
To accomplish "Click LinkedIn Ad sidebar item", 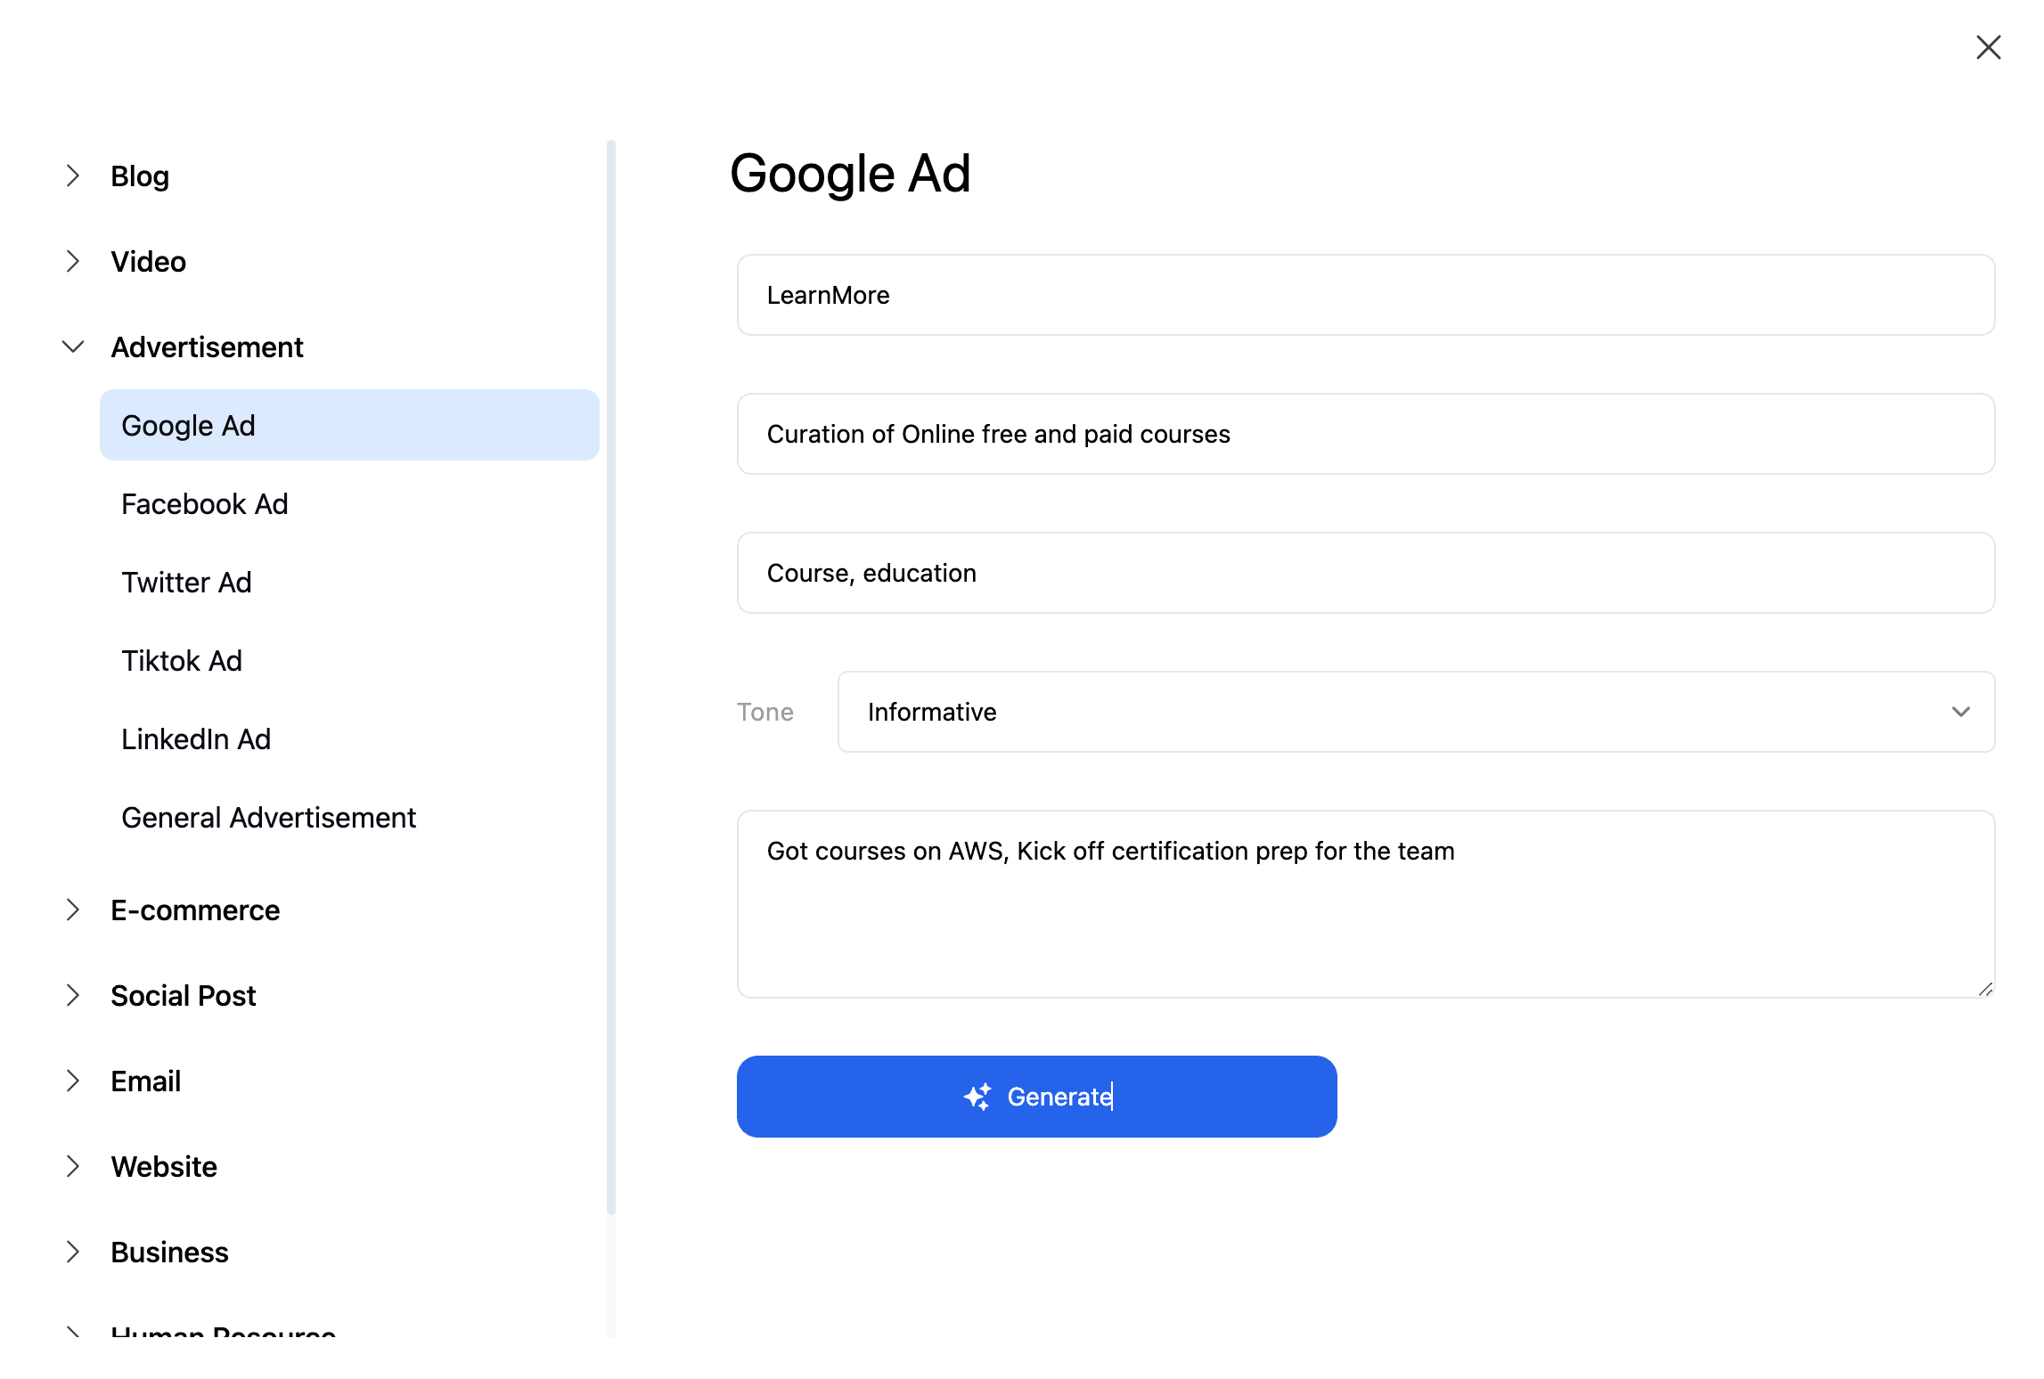I will click(195, 738).
